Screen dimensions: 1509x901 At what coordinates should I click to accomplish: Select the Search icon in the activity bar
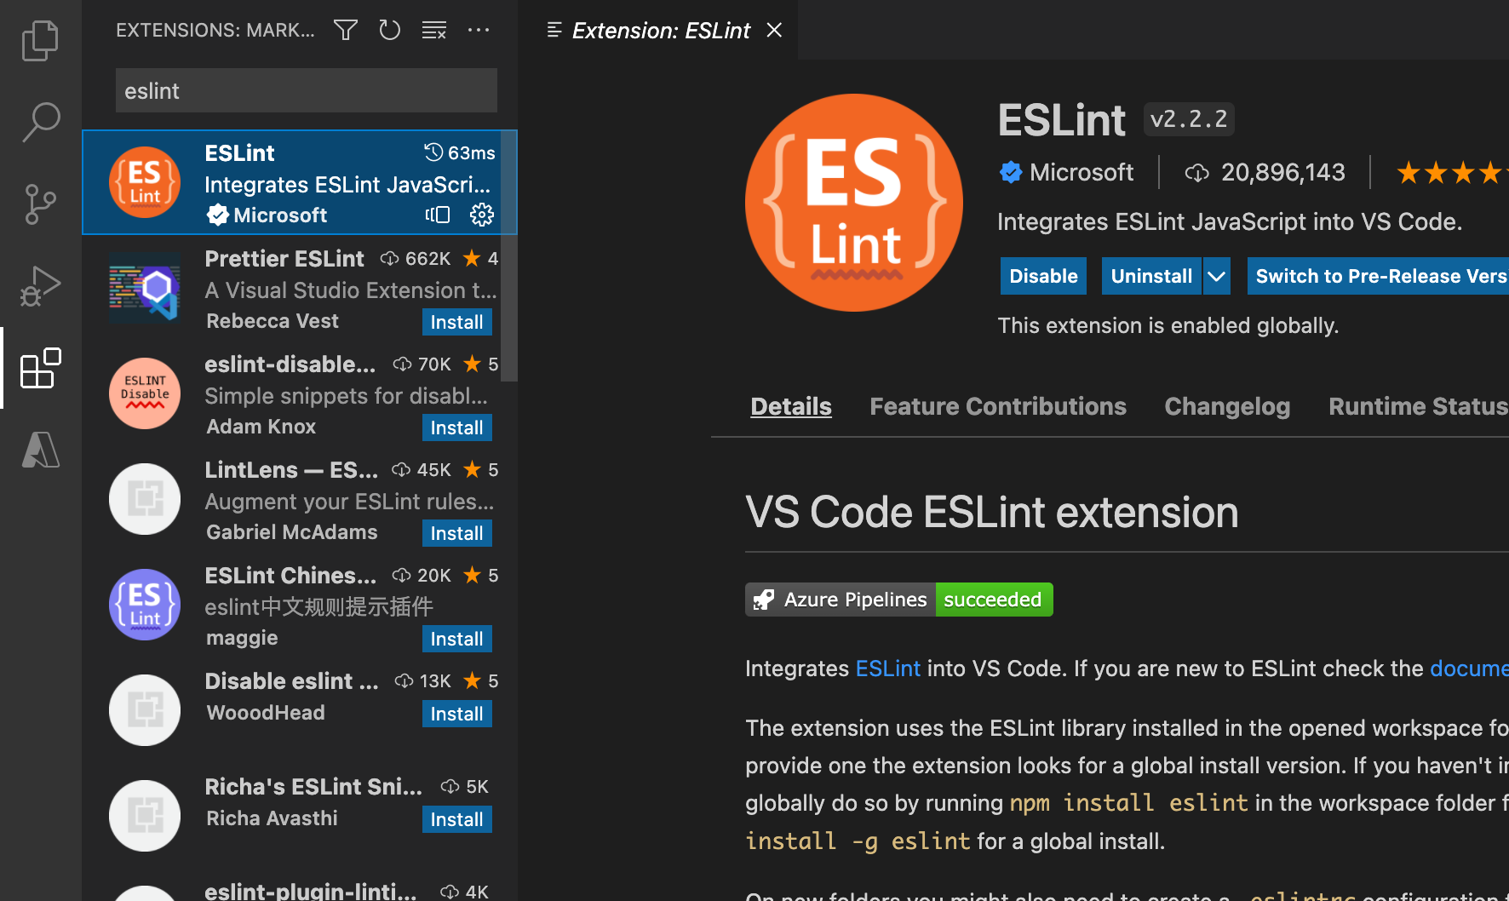[x=40, y=122]
